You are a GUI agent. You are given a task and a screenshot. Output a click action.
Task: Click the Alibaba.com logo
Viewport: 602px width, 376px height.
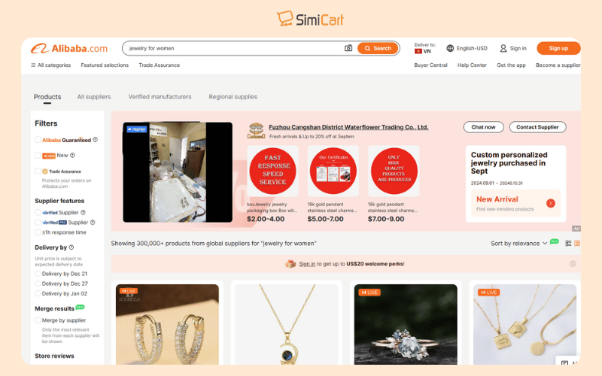[69, 49]
